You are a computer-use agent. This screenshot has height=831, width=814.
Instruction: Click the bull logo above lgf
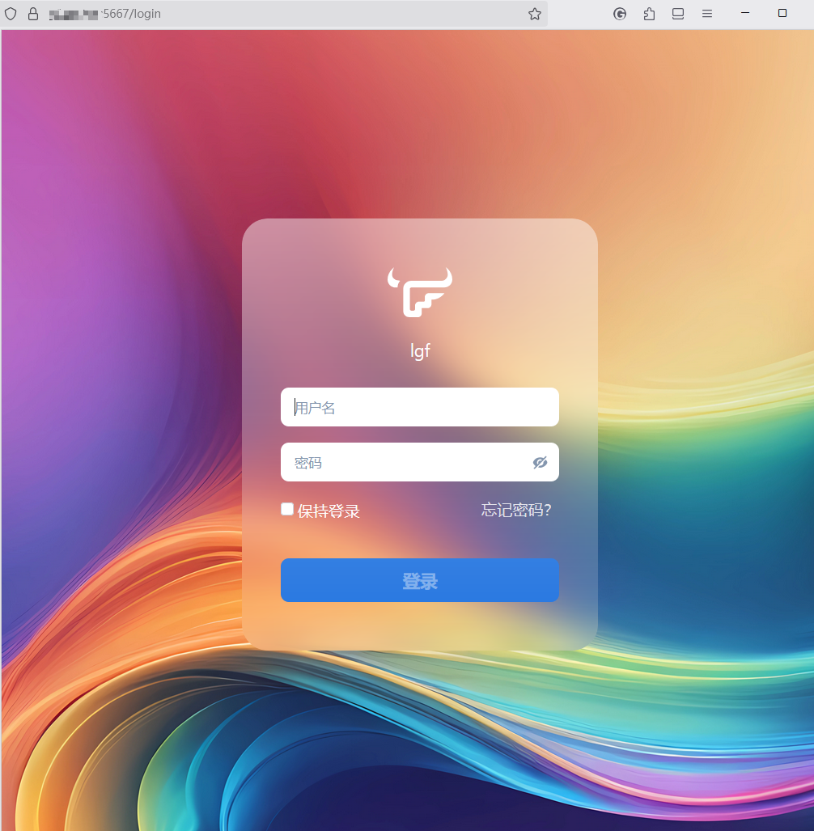[x=420, y=293]
